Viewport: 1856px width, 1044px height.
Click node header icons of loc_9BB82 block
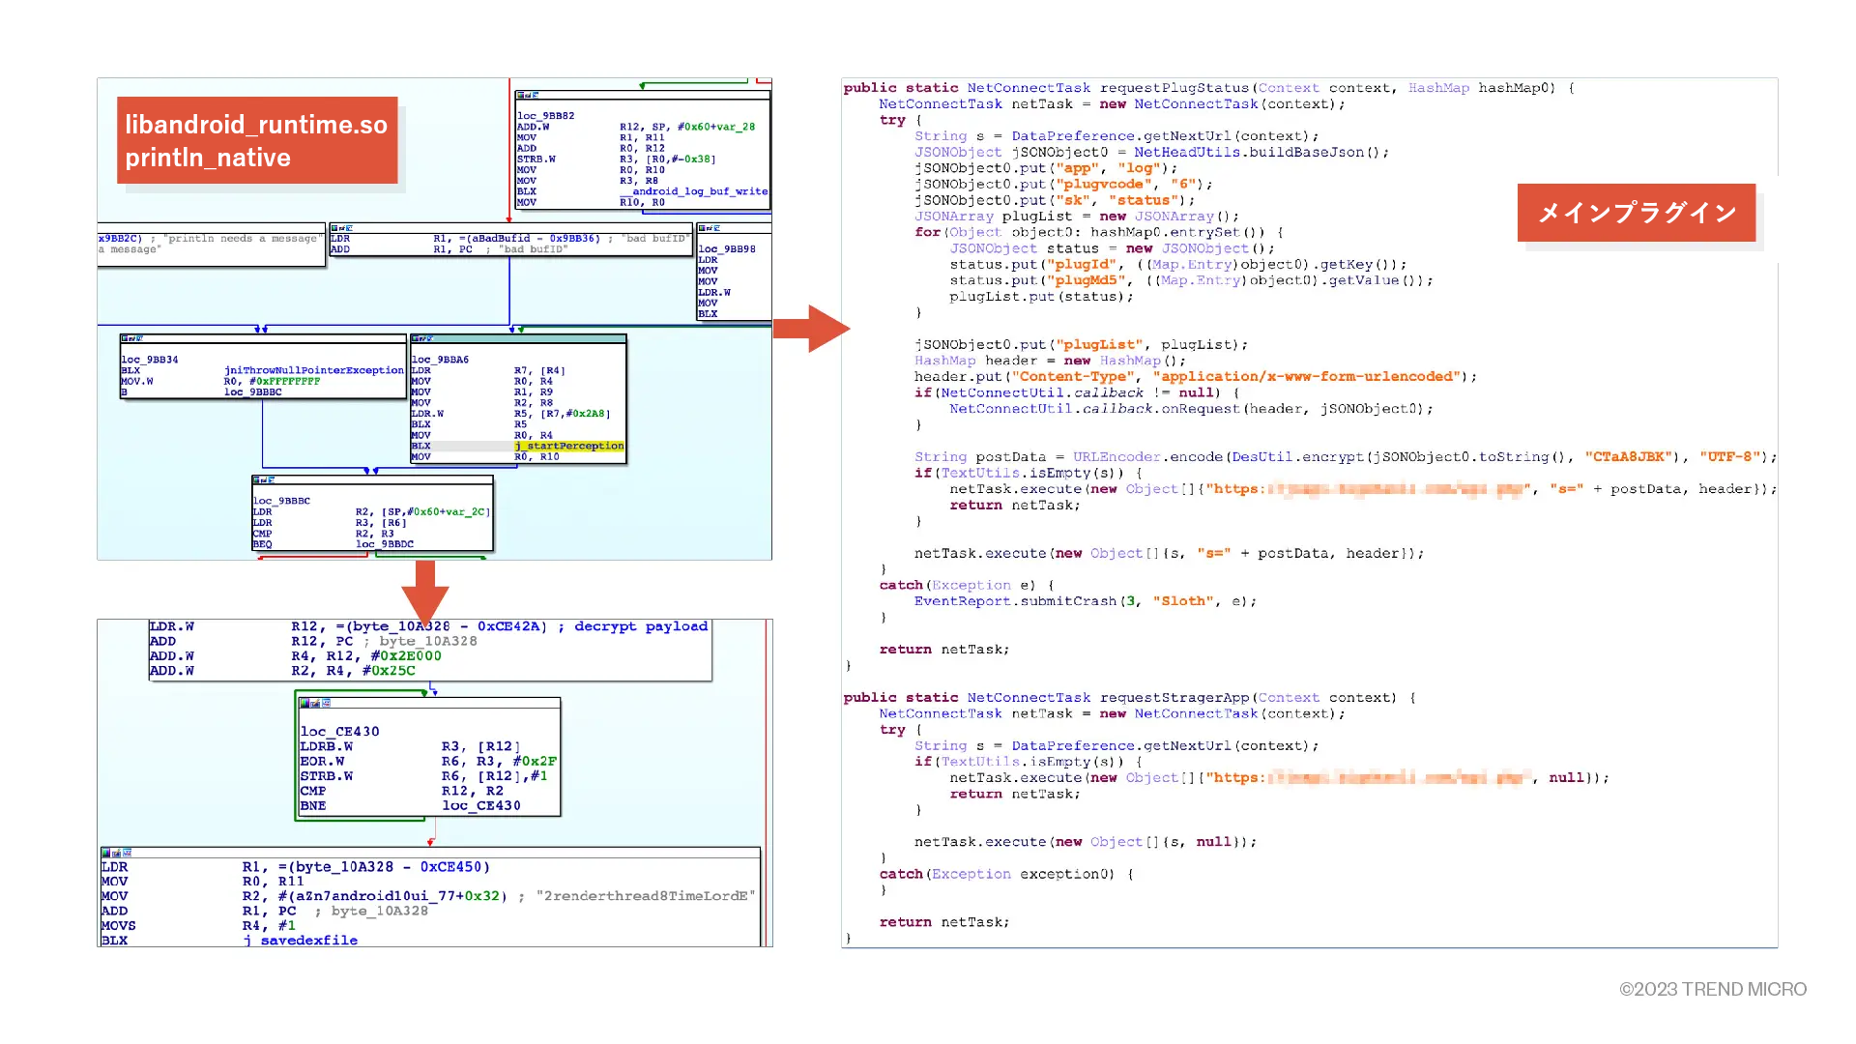(527, 96)
